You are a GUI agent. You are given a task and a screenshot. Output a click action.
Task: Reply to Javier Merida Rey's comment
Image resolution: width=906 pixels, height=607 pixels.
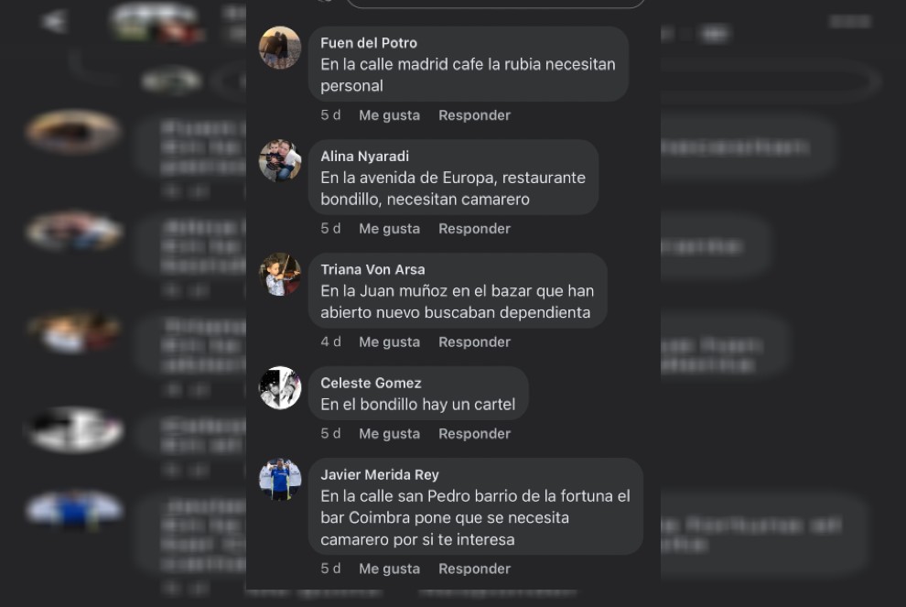[474, 569]
